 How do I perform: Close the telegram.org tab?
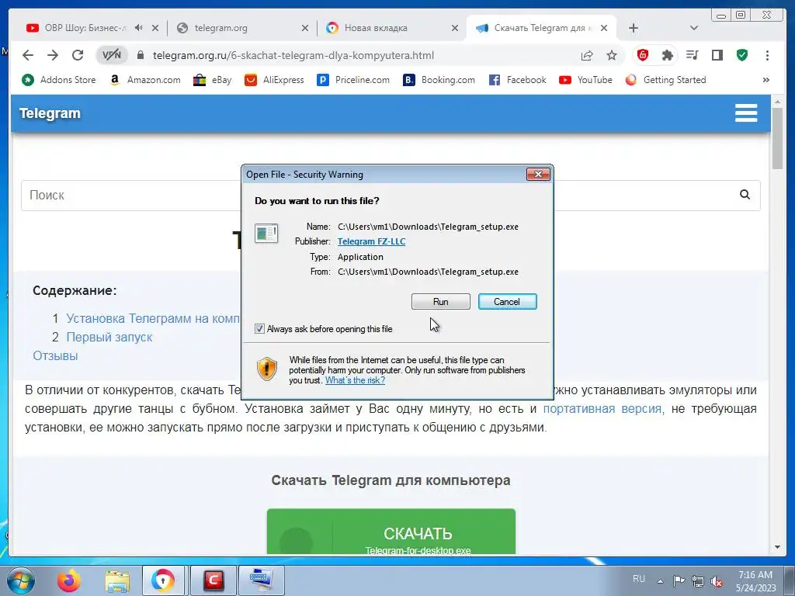tap(304, 28)
